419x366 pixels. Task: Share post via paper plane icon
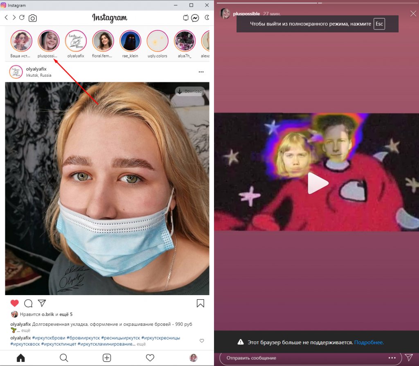[42, 303]
